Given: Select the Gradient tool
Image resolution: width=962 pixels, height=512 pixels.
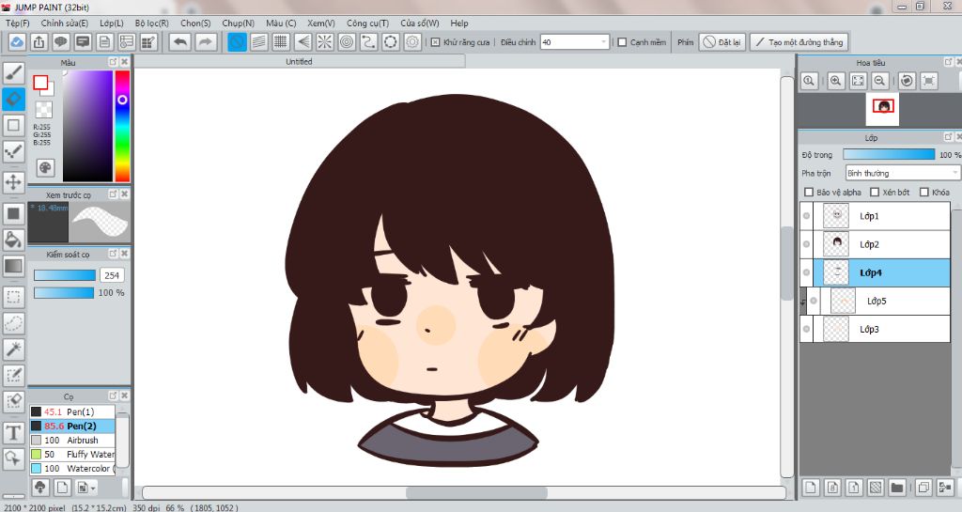Looking at the screenshot, I should point(13,266).
